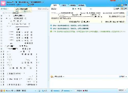Click the icon at right of chat toolbar

pos(120,77)
